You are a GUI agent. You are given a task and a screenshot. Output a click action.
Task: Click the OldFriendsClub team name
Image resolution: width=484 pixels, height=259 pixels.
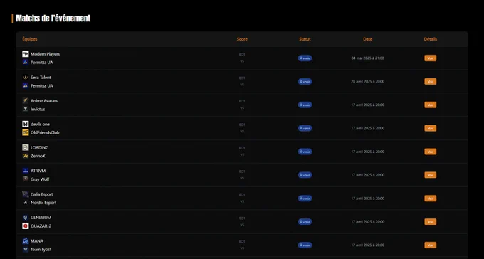point(45,132)
